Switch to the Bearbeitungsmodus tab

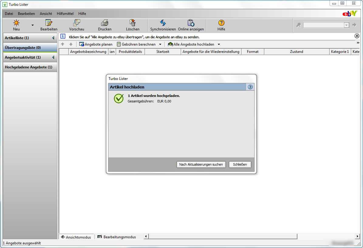click(117, 237)
